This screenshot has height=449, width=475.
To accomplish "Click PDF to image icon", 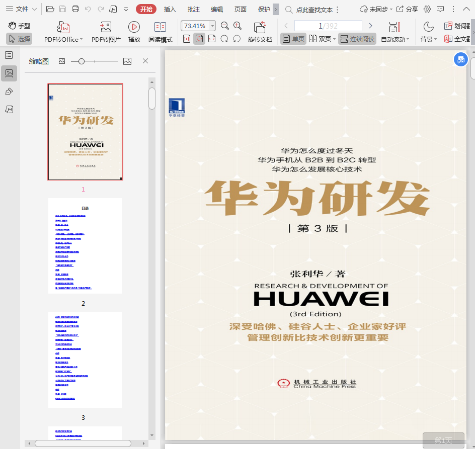I will tap(106, 32).
